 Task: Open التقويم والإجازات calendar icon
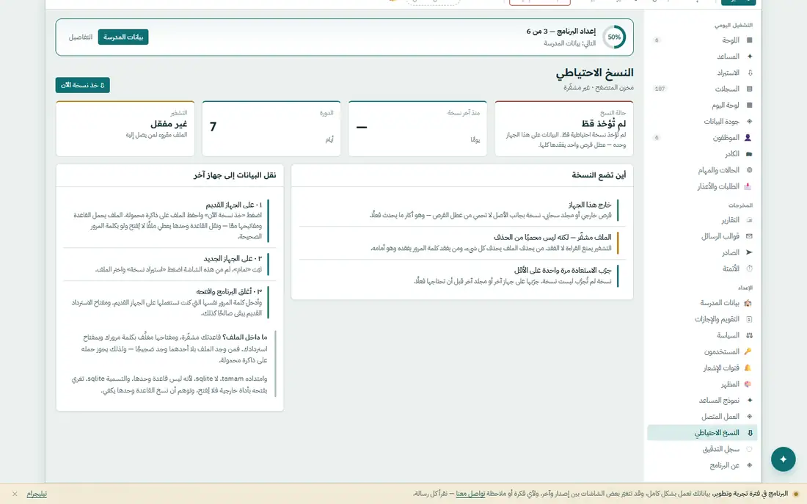pyautogui.click(x=749, y=319)
